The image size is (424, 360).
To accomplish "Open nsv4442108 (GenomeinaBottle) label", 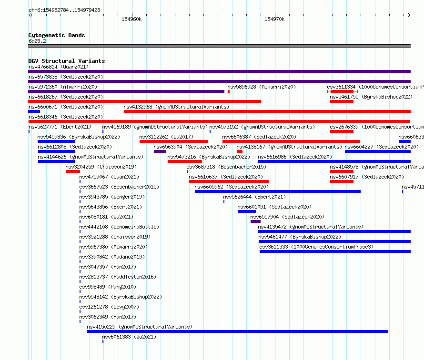I will click(119, 227).
